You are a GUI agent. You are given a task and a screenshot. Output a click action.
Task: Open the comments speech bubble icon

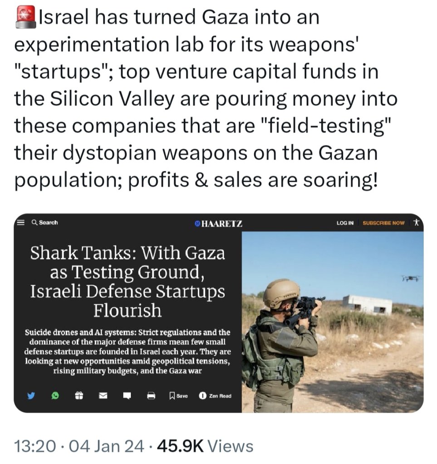pyautogui.click(x=127, y=396)
